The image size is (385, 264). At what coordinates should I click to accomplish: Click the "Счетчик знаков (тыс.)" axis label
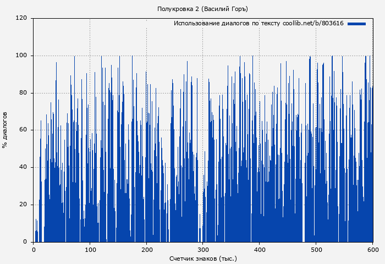[203, 258]
